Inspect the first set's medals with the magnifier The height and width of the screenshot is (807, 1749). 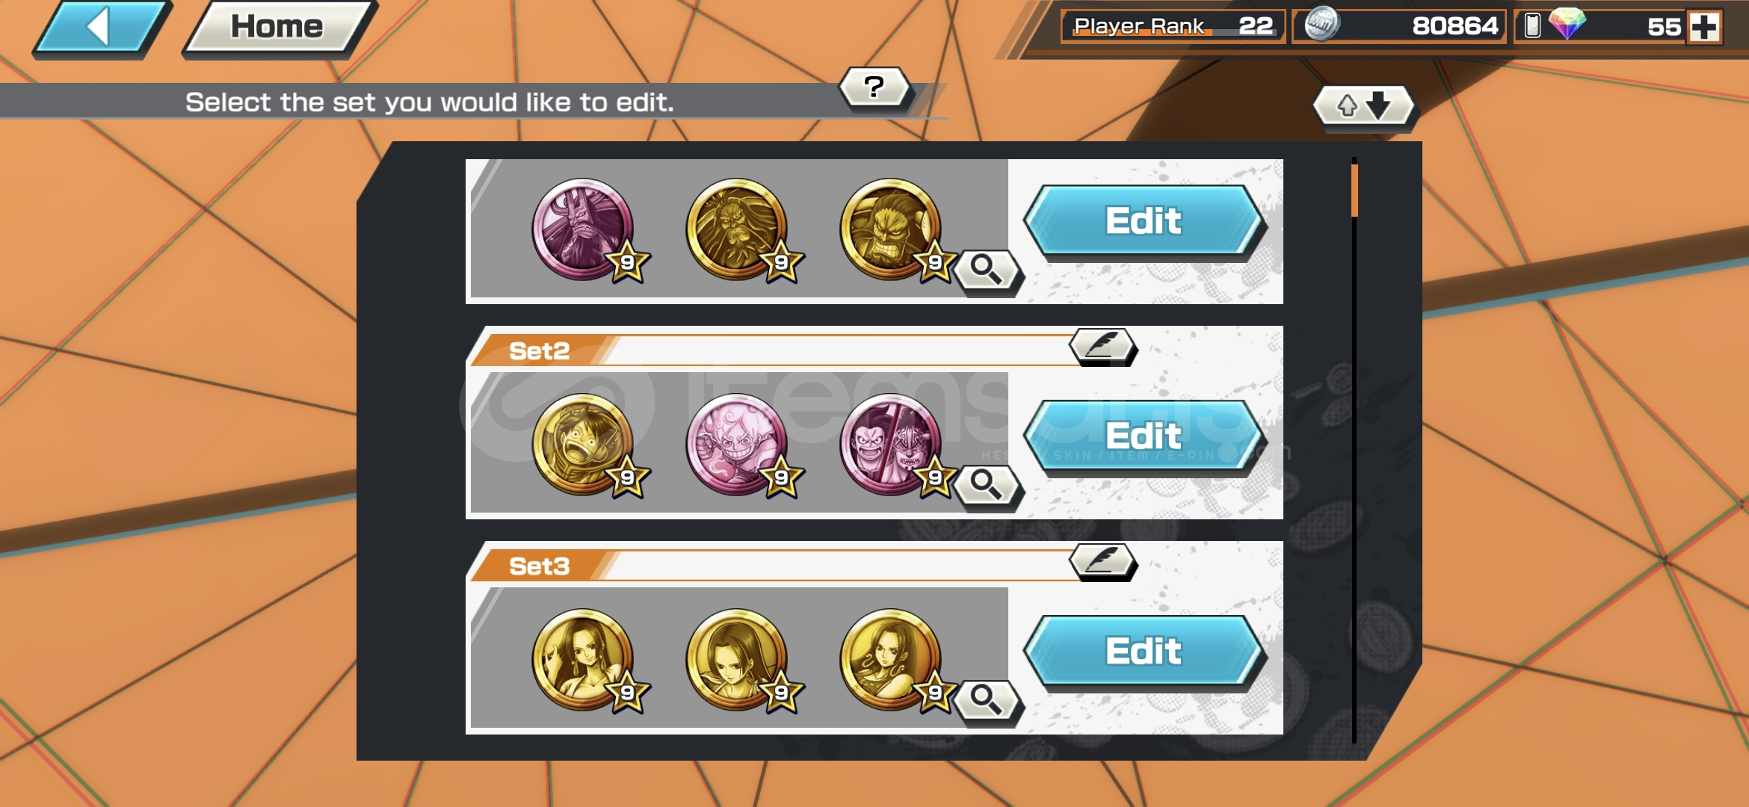987,270
